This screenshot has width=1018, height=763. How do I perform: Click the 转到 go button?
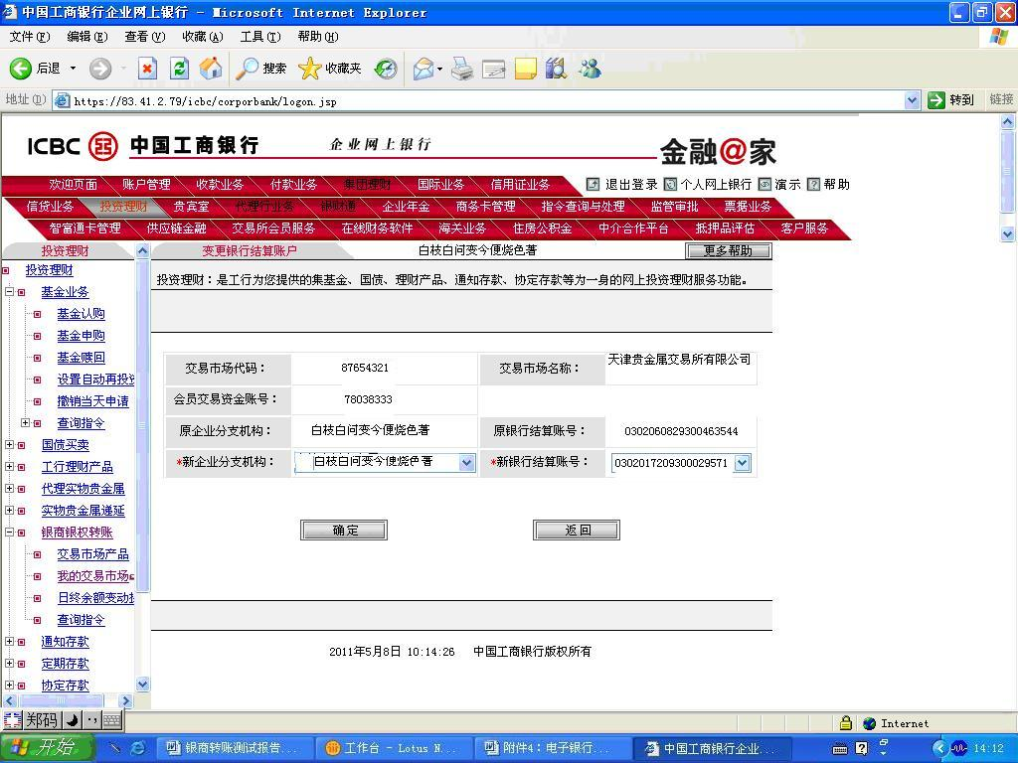(x=951, y=100)
